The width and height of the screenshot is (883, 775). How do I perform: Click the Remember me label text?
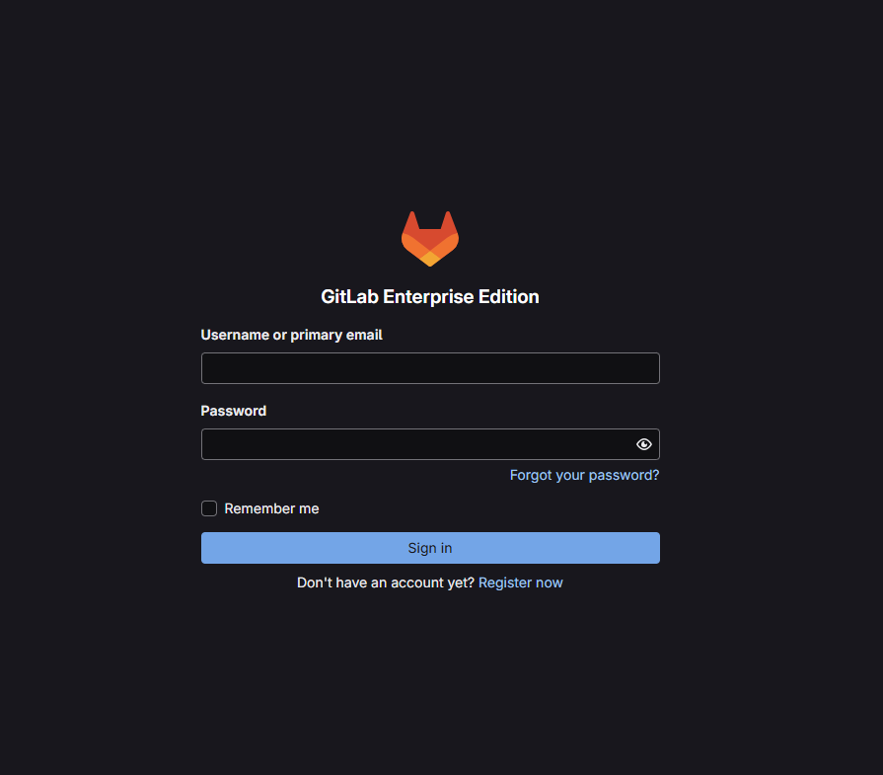271,508
